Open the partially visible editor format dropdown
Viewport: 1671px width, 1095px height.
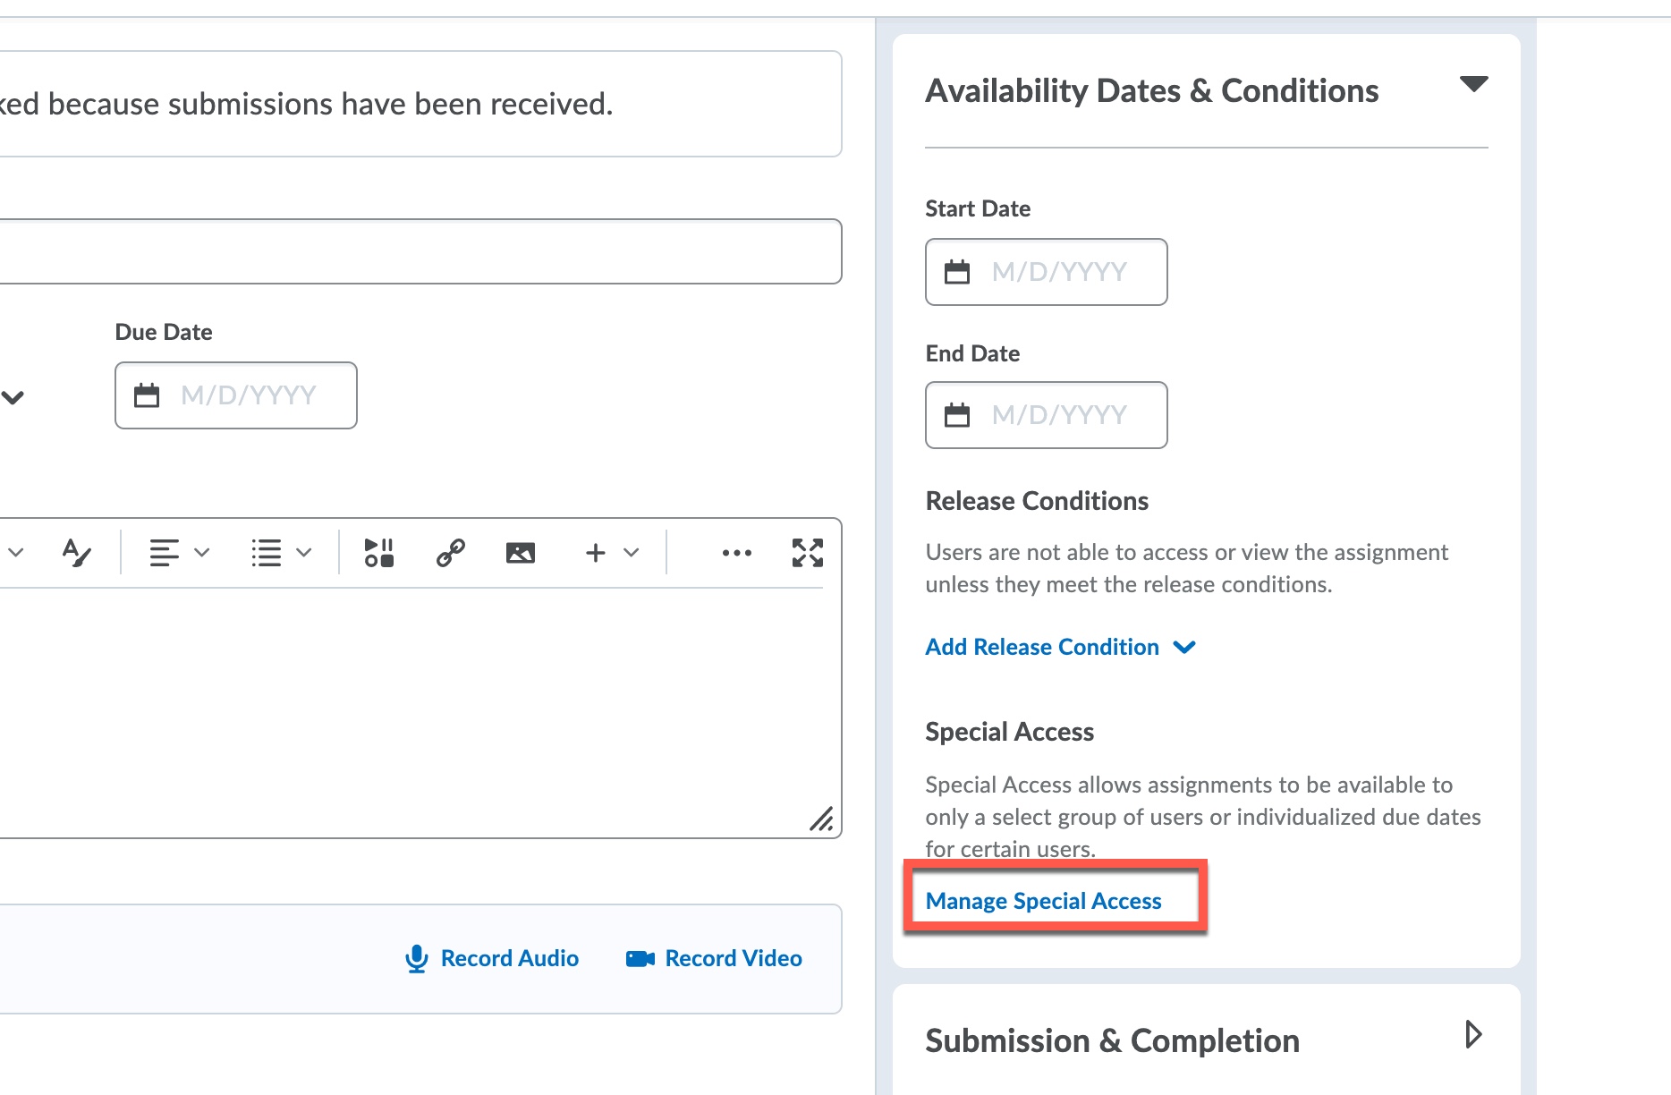click(x=14, y=553)
